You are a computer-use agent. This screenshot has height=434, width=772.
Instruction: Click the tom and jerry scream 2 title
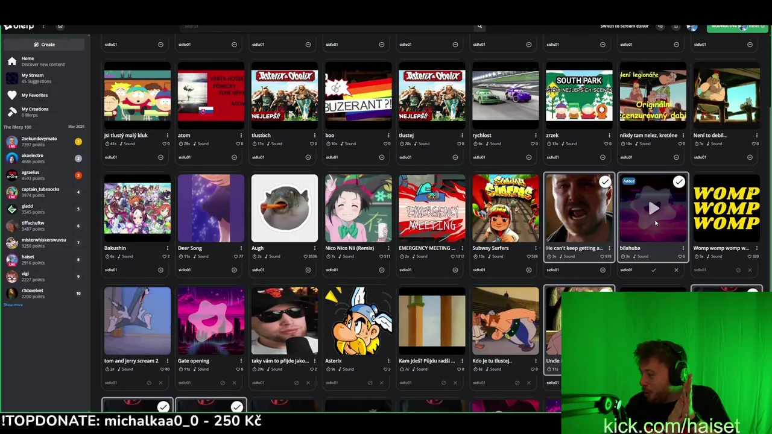pyautogui.click(x=131, y=361)
